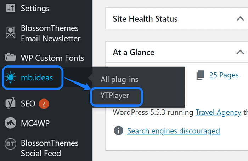The image size is (248, 161).
Task: Click the pages icon beside 25 Pages
Action: click(201, 75)
